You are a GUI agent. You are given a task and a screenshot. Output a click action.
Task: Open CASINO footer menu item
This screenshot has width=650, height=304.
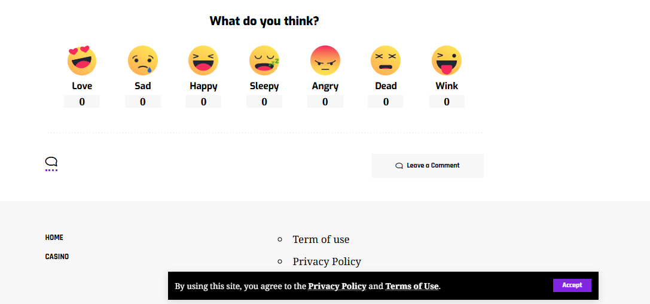click(x=57, y=257)
